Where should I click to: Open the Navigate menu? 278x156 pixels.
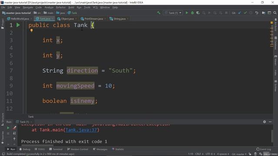[28, 7]
